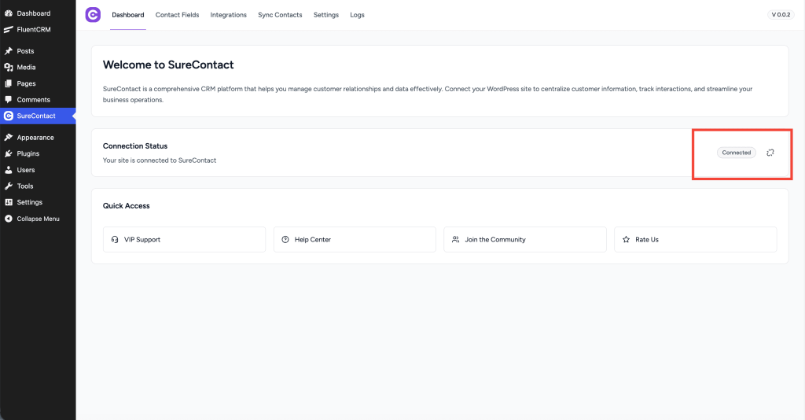This screenshot has width=805, height=420.
Task: Open the WordPress Dashboard sidebar link
Action: click(33, 13)
